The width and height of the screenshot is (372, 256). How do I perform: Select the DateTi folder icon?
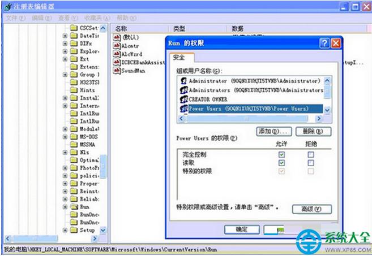coord(74,36)
